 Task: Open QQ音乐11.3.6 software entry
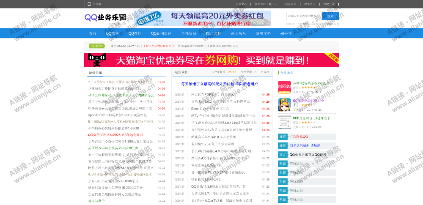point(218,186)
